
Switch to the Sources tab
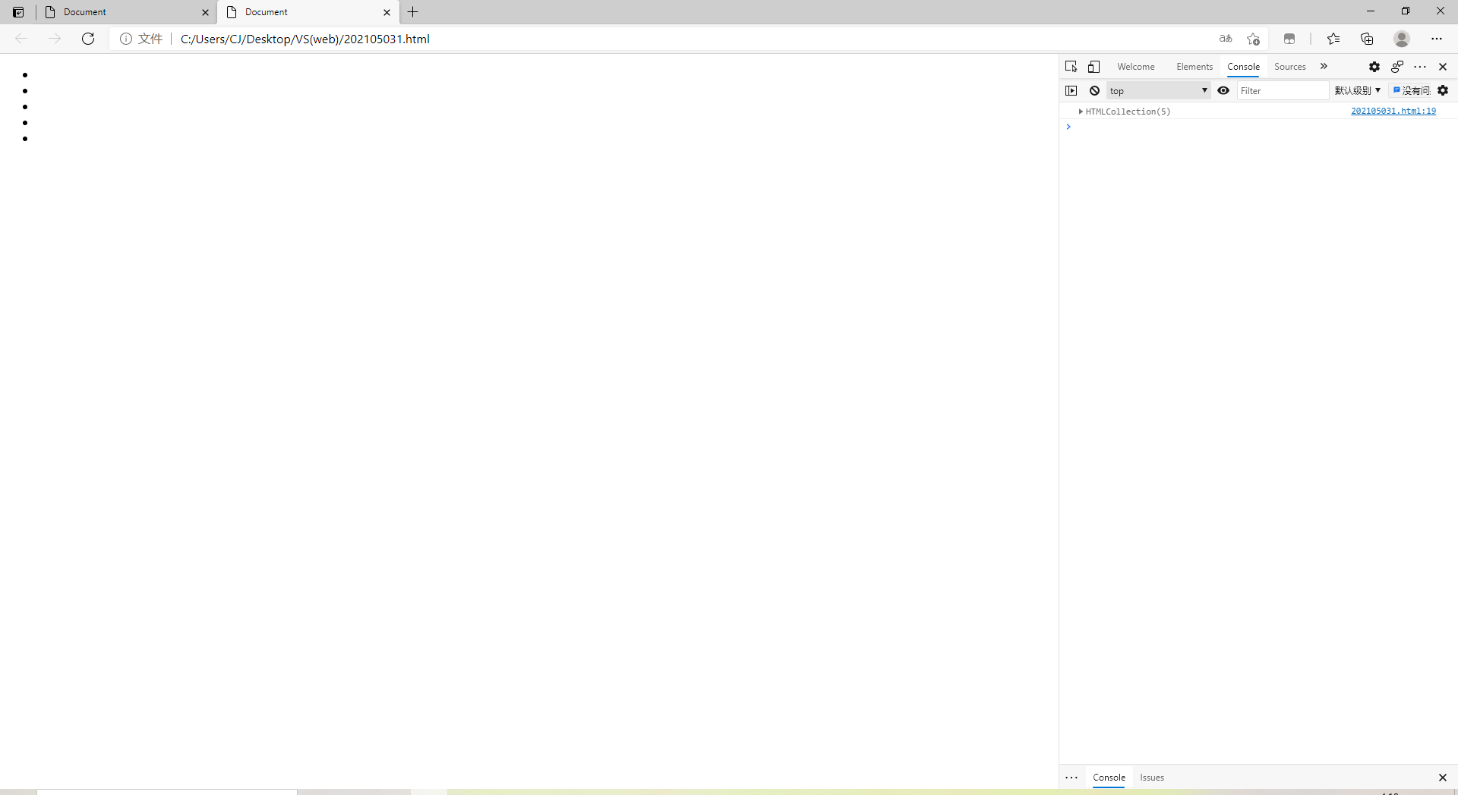coord(1289,67)
